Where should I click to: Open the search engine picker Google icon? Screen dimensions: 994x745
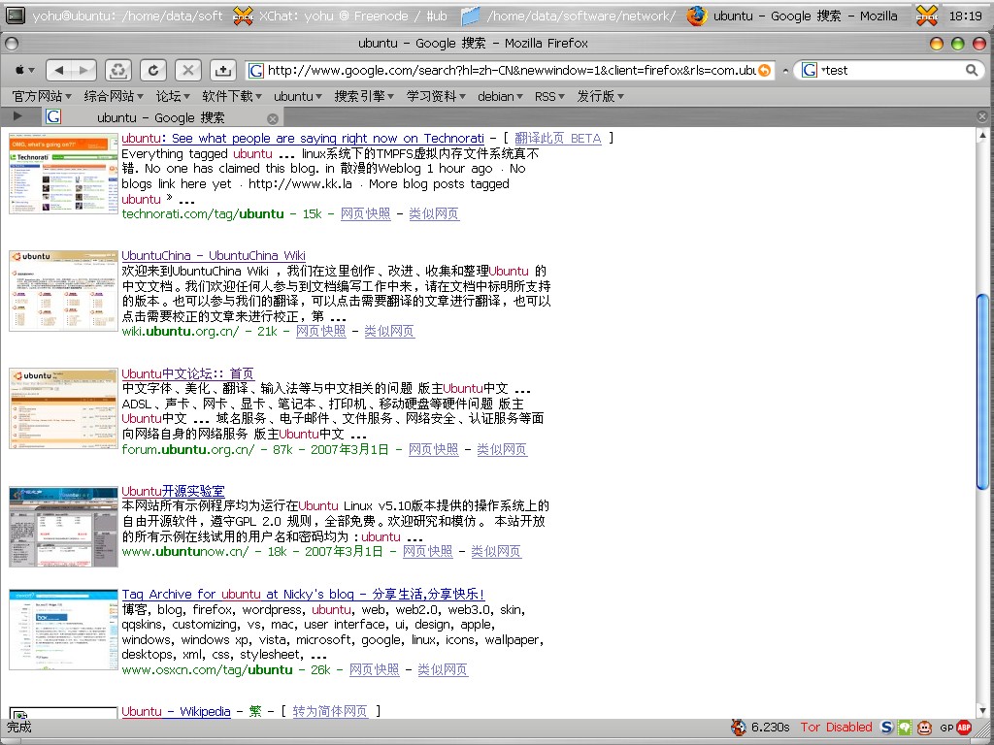pos(810,70)
